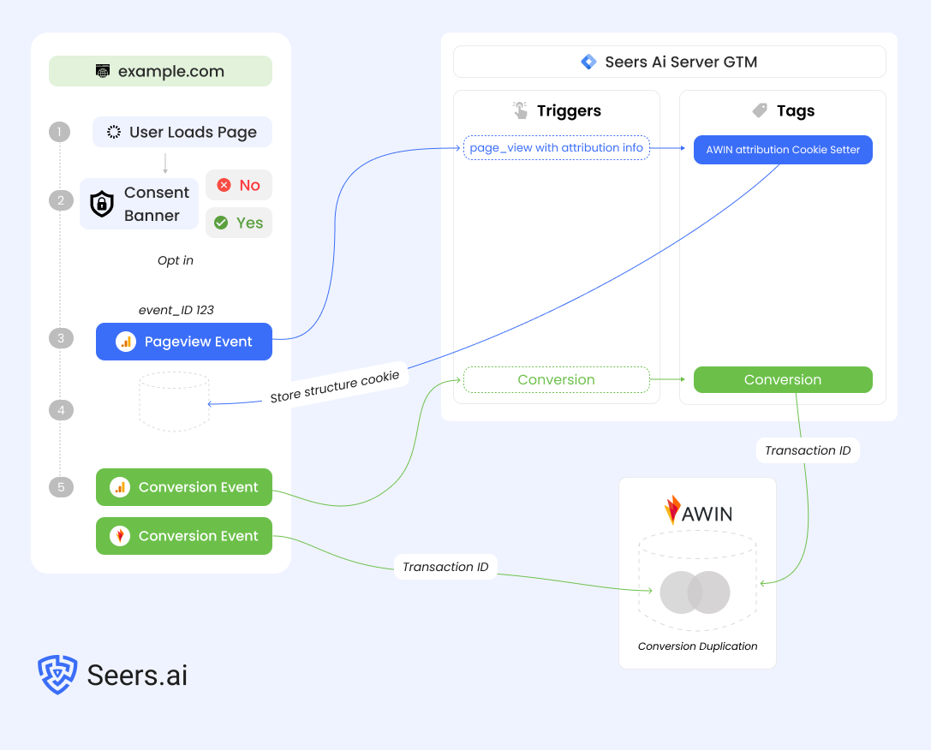This screenshot has width=931, height=750.
Task: Click the loading spinner icon next to User Loads Page
Action: coord(114,132)
